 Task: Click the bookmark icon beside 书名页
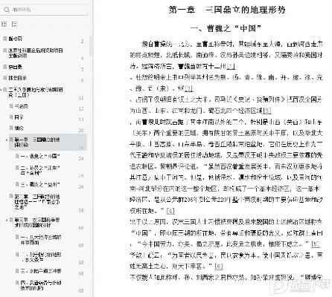tap(11, 106)
